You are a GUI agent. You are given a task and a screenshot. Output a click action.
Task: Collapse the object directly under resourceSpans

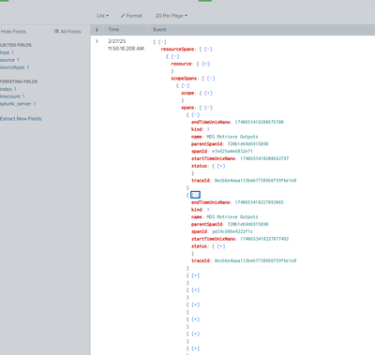click(175, 56)
